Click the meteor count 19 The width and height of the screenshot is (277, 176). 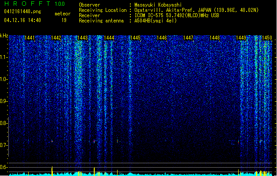coord(64,20)
